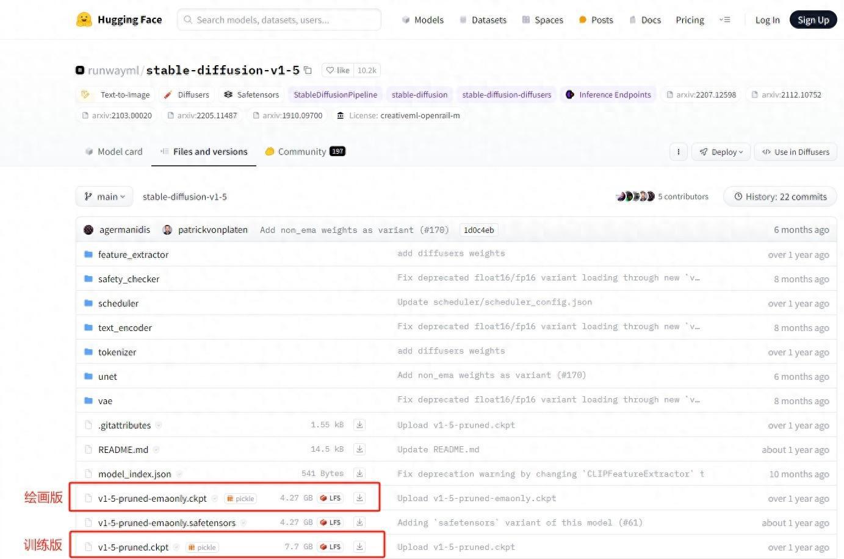Open the text_encoder folder
Image resolution: width=844 pixels, height=559 pixels.
(x=125, y=327)
